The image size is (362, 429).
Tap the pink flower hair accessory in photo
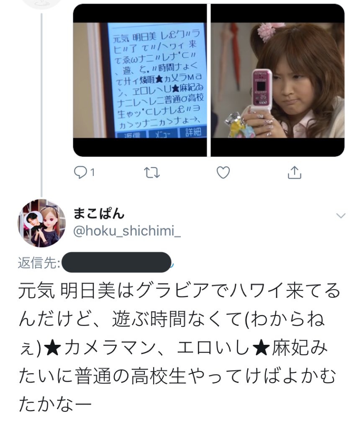267,31
